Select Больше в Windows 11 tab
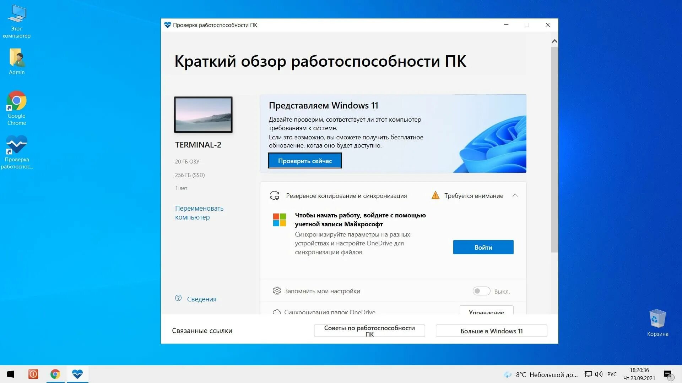This screenshot has height=383, width=682. coord(491,331)
